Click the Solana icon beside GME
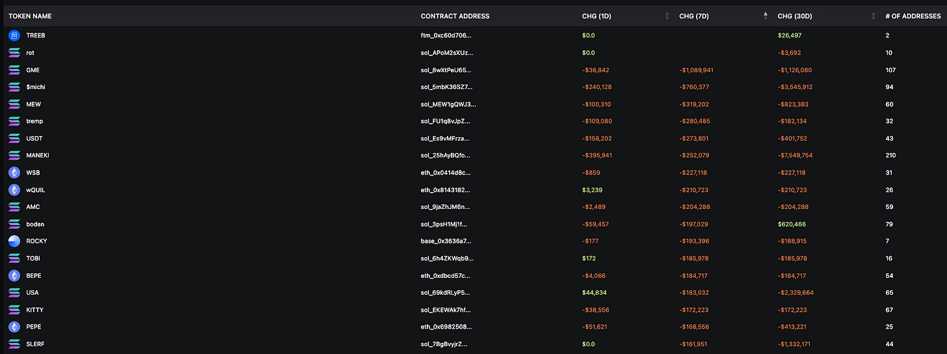The image size is (947, 354). (x=14, y=70)
